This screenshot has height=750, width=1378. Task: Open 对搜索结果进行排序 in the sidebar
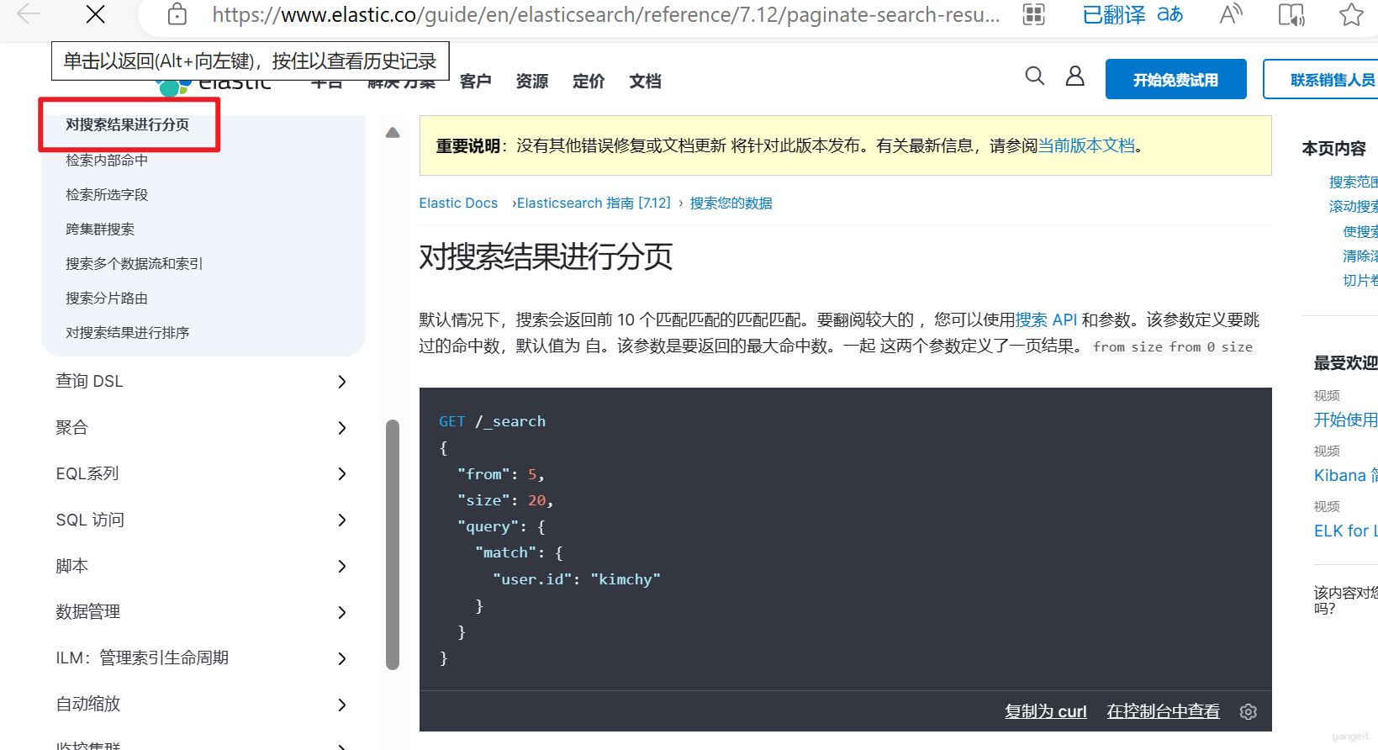tap(128, 332)
